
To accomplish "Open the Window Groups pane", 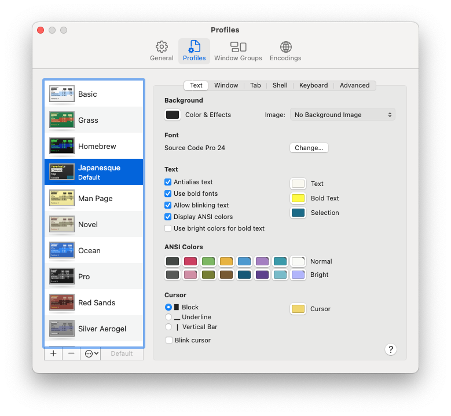I will (x=238, y=51).
